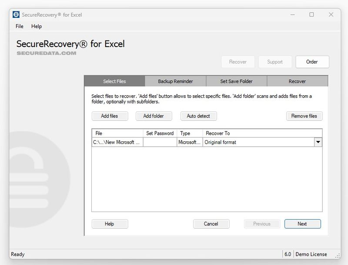Click the SecureRecovery icon in the title bar
The width and height of the screenshot is (348, 265).
(16, 14)
